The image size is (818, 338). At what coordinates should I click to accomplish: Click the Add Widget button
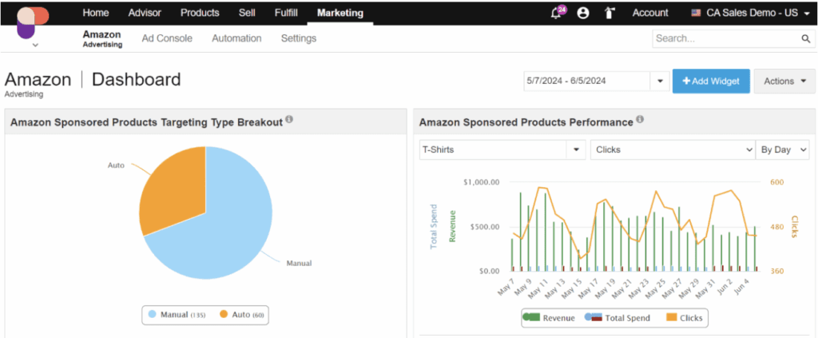[x=711, y=81]
